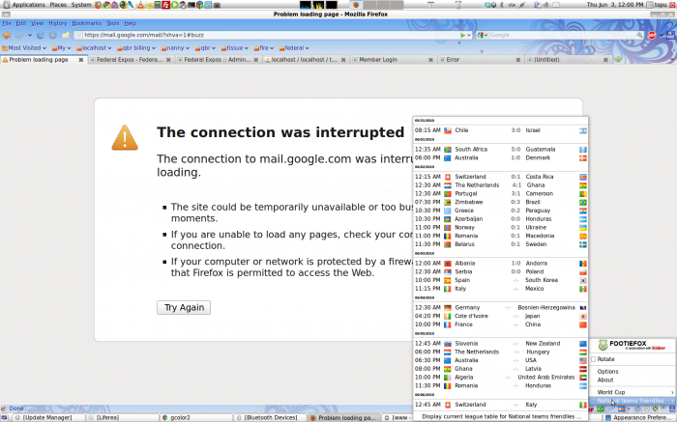Expand the qbr billing bookmarks folder
This screenshot has height=422, width=677.
click(136, 48)
